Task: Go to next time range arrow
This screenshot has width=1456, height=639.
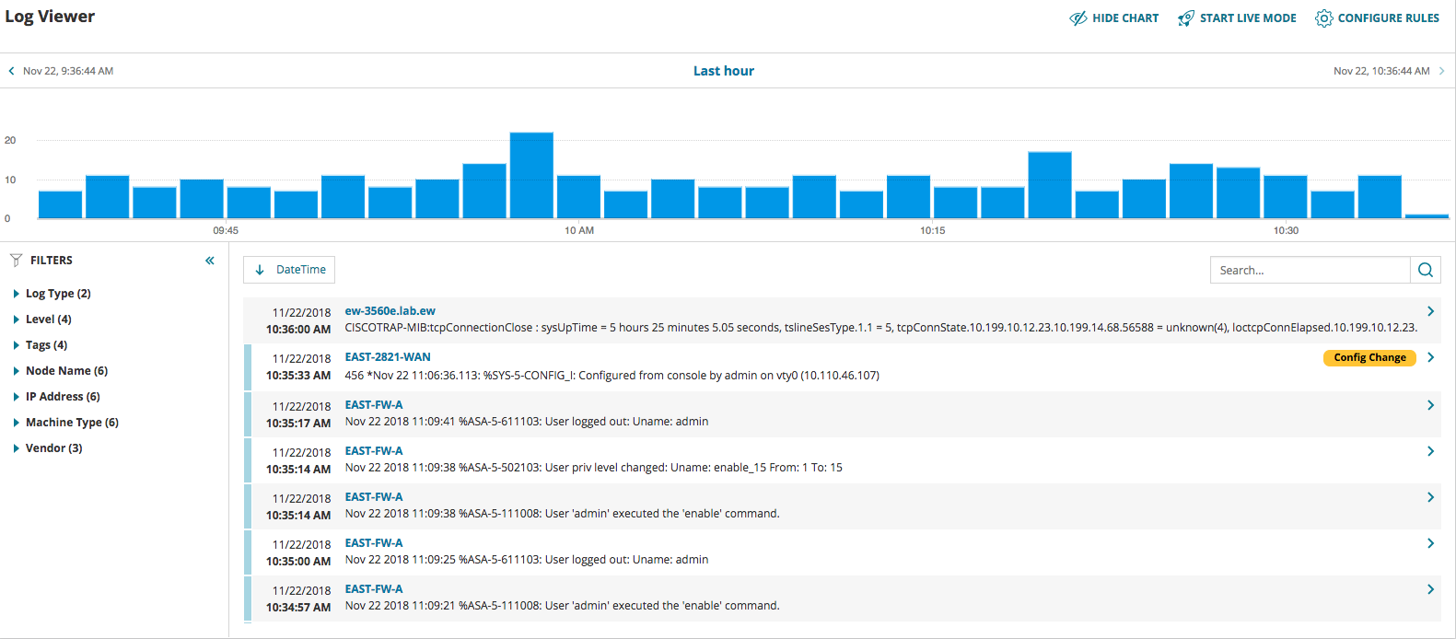Action: [1441, 71]
